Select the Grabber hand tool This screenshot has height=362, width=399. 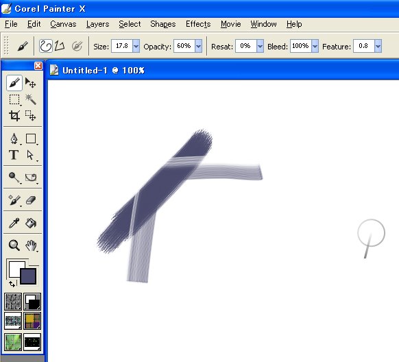31,245
